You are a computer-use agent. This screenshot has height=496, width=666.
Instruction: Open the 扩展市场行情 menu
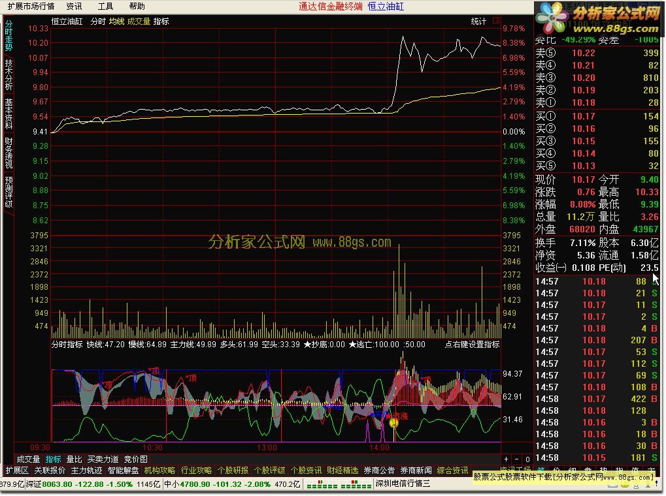click(31, 7)
